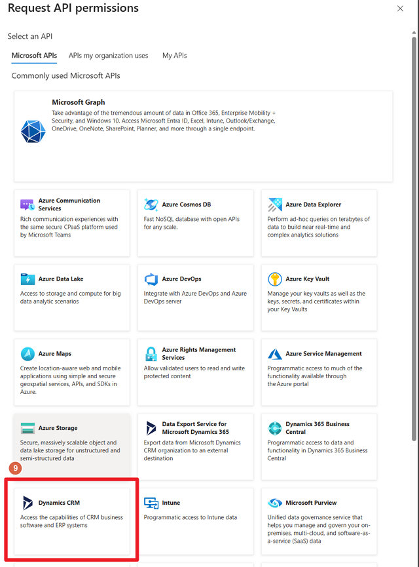Image resolution: width=419 pixels, height=567 pixels.
Task: Click the Microsoft Graph hexagon icon
Action: (33, 131)
